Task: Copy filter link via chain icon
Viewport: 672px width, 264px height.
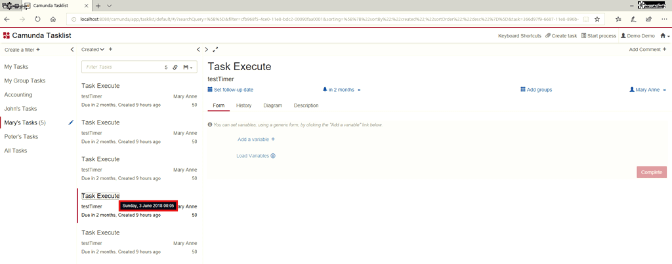Action: click(x=175, y=67)
